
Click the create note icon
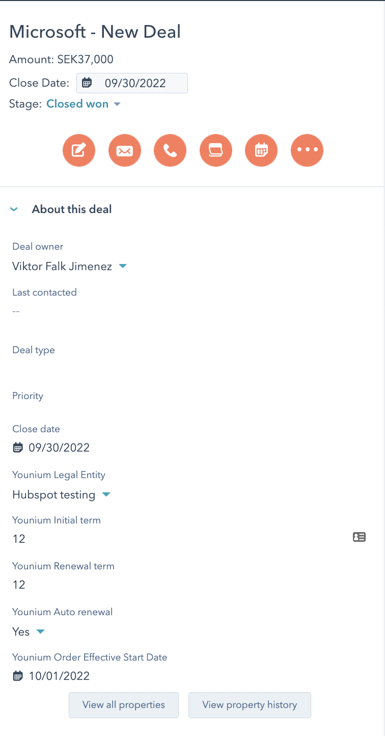pos(79,150)
